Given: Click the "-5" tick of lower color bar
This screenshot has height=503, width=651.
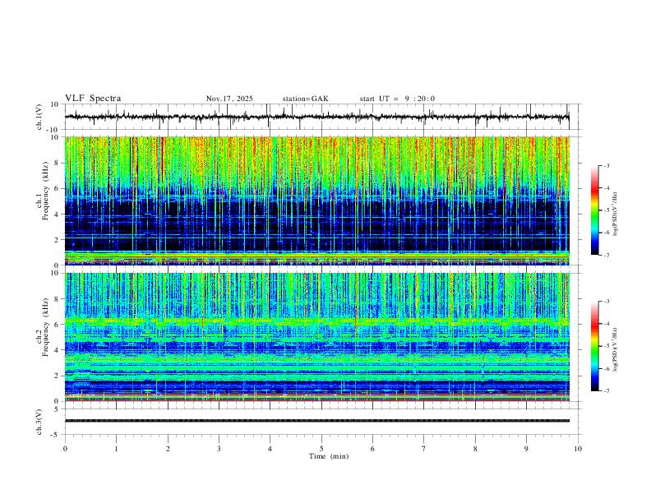Looking at the screenshot, I should [x=606, y=346].
